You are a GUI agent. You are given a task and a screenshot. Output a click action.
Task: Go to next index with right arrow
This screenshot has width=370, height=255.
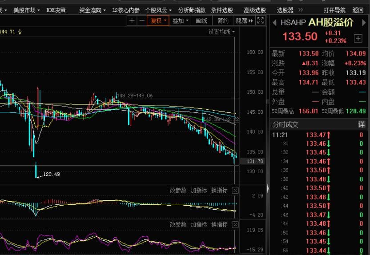[364, 23]
